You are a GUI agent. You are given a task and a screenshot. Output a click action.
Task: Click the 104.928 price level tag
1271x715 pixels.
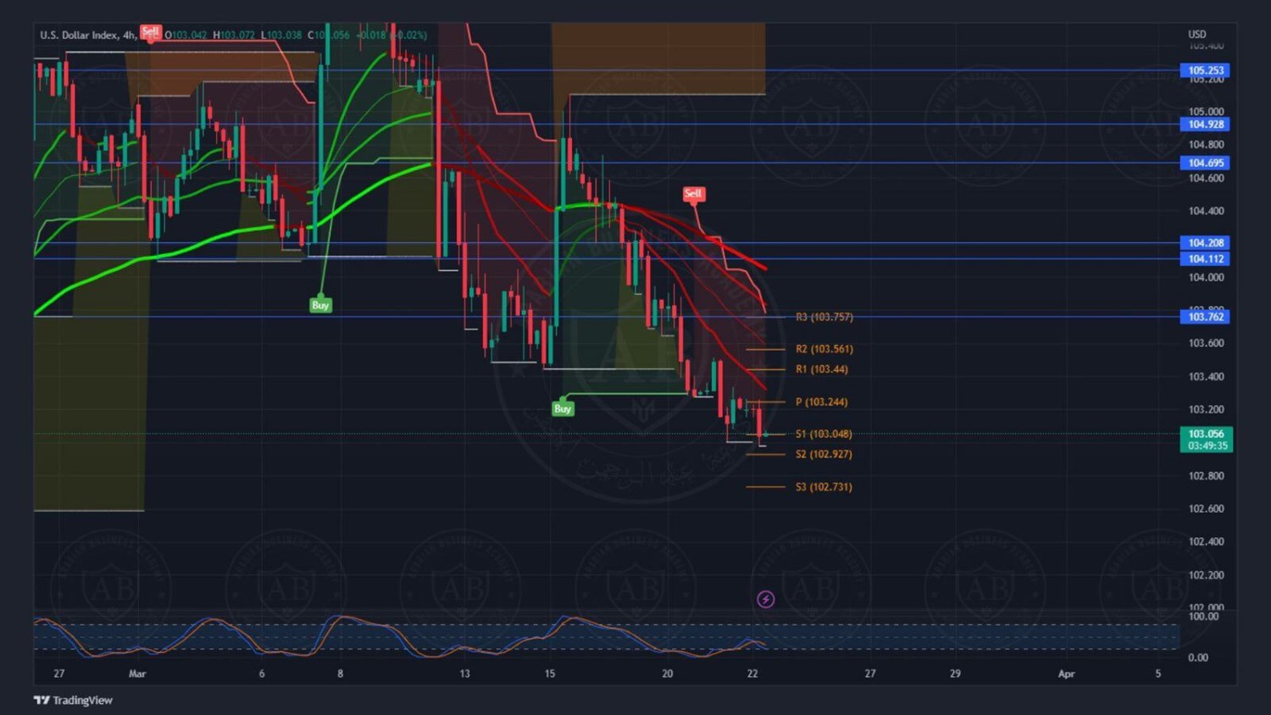pos(1205,125)
